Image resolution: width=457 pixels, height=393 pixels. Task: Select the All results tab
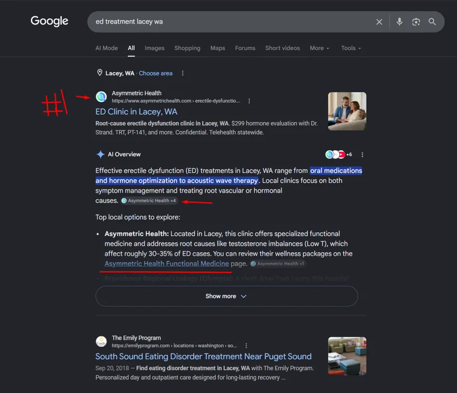pos(131,48)
